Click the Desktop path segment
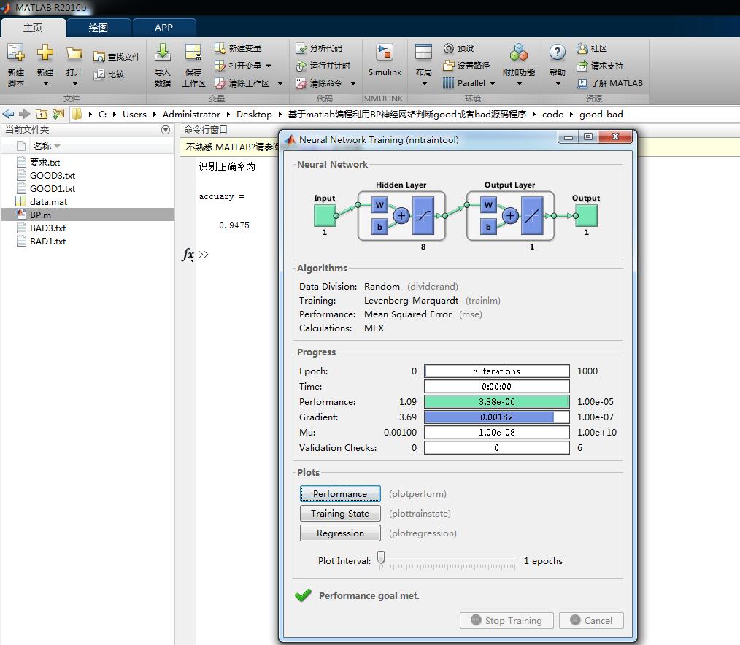The image size is (740, 645). tap(254, 114)
